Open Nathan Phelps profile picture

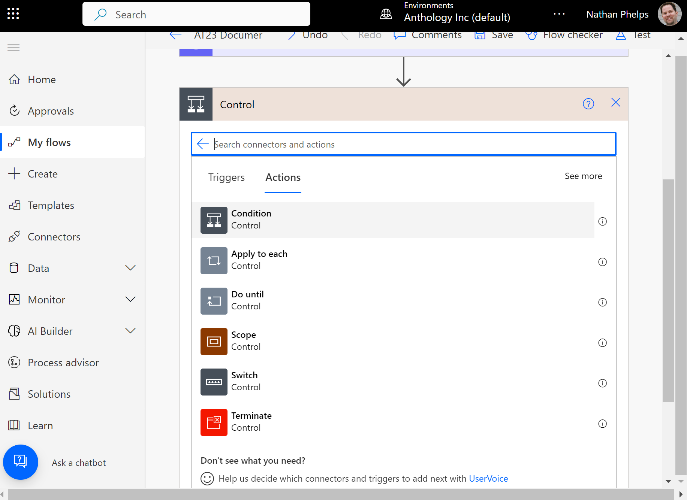coord(669,14)
